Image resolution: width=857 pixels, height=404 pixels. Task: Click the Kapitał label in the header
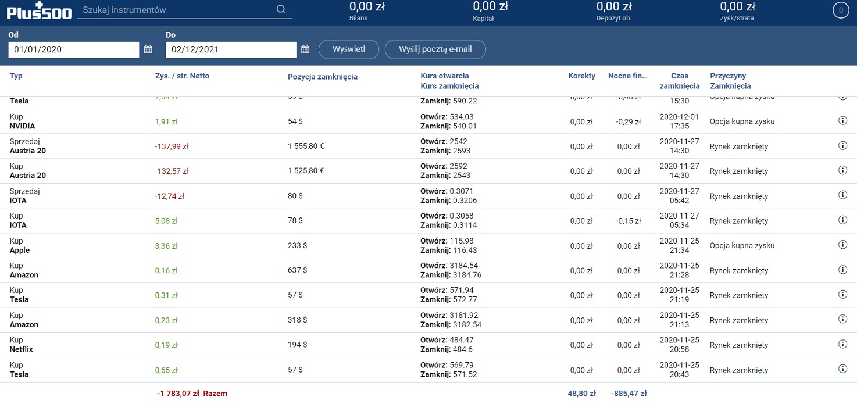click(483, 19)
